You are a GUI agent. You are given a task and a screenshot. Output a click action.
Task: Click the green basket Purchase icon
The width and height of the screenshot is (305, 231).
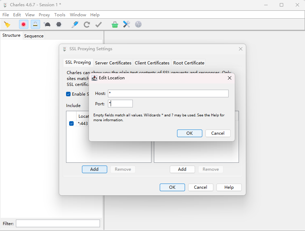coord(115,25)
